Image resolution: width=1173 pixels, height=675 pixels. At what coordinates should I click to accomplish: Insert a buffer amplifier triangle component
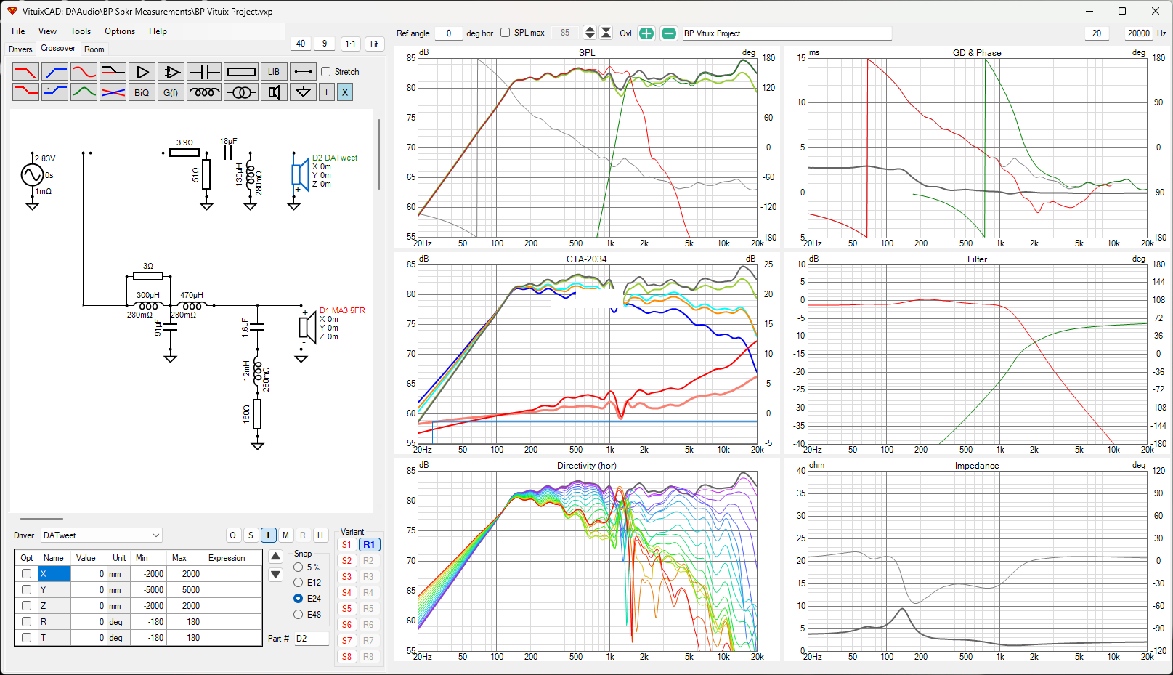tap(142, 72)
